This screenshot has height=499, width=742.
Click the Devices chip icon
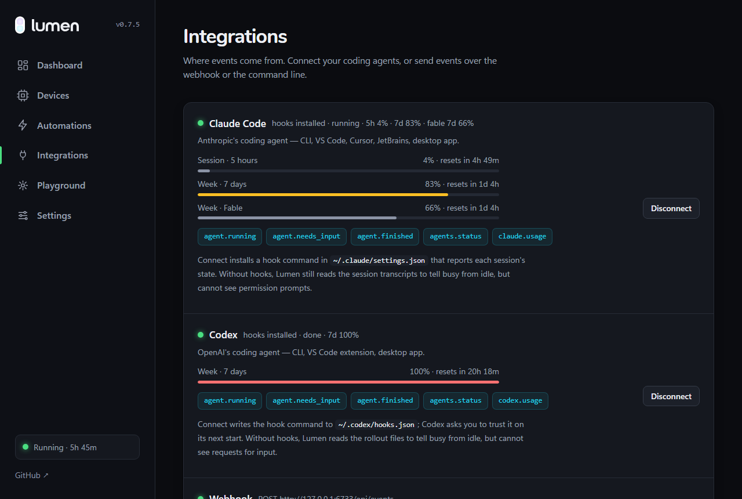(x=23, y=96)
